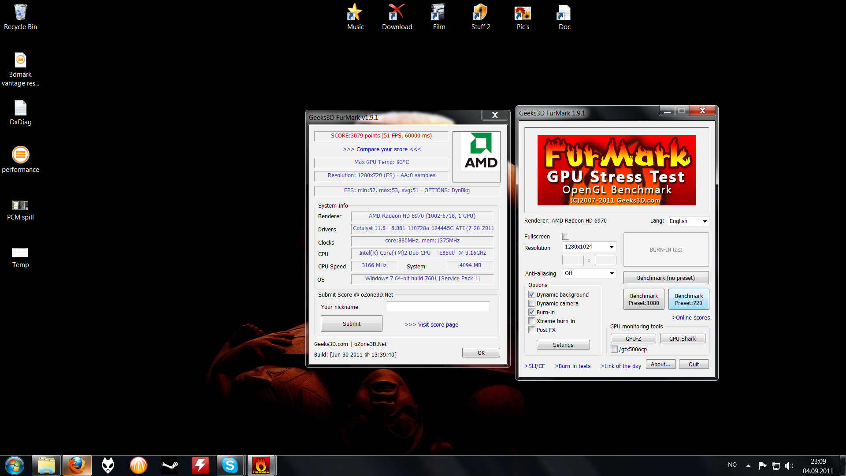Open the volume speaker tray icon
Image resolution: width=846 pixels, height=476 pixels.
(x=789, y=465)
